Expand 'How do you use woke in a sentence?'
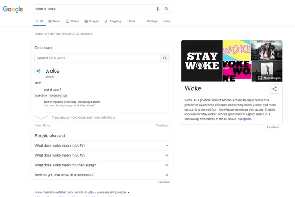The image size is (295, 197). 102,175
